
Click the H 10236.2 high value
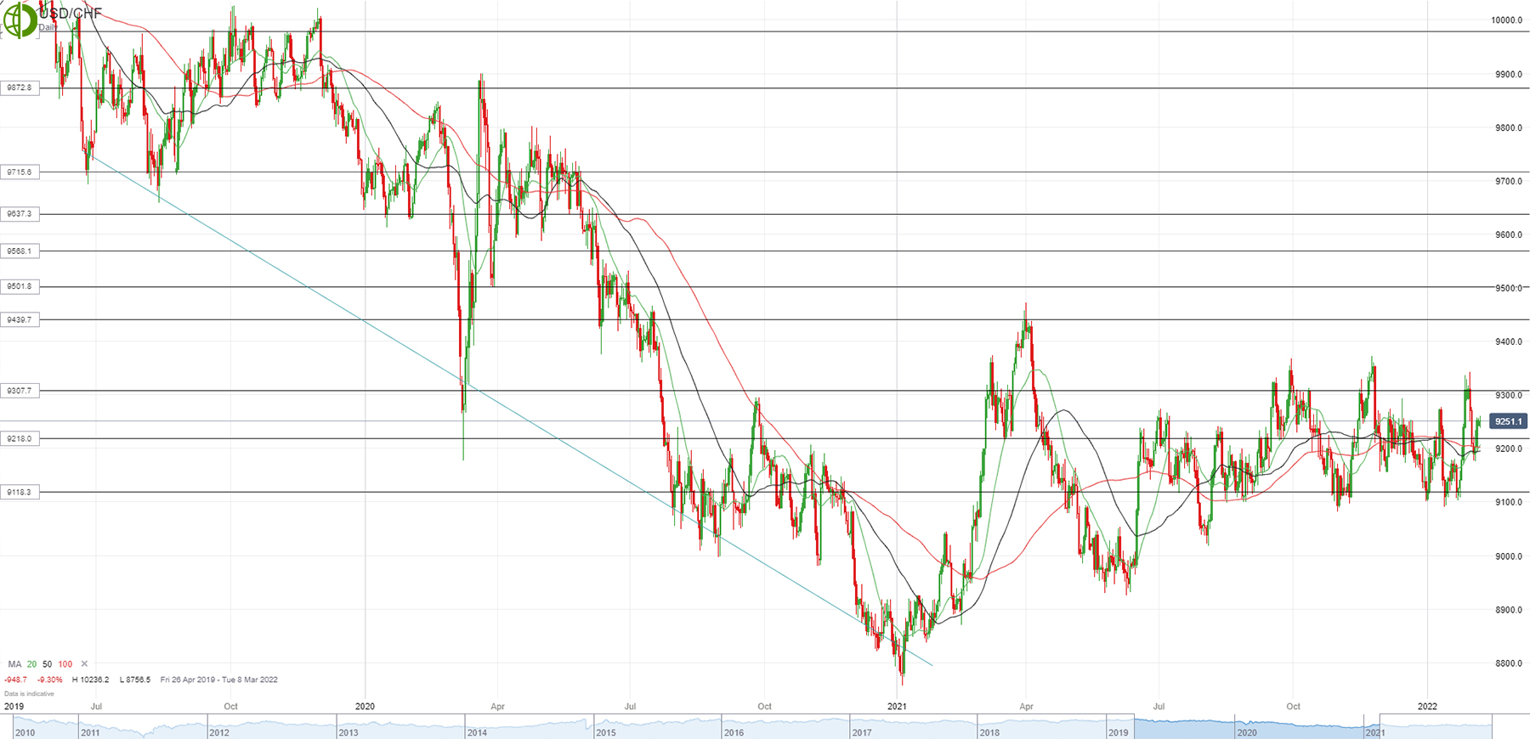pos(92,680)
